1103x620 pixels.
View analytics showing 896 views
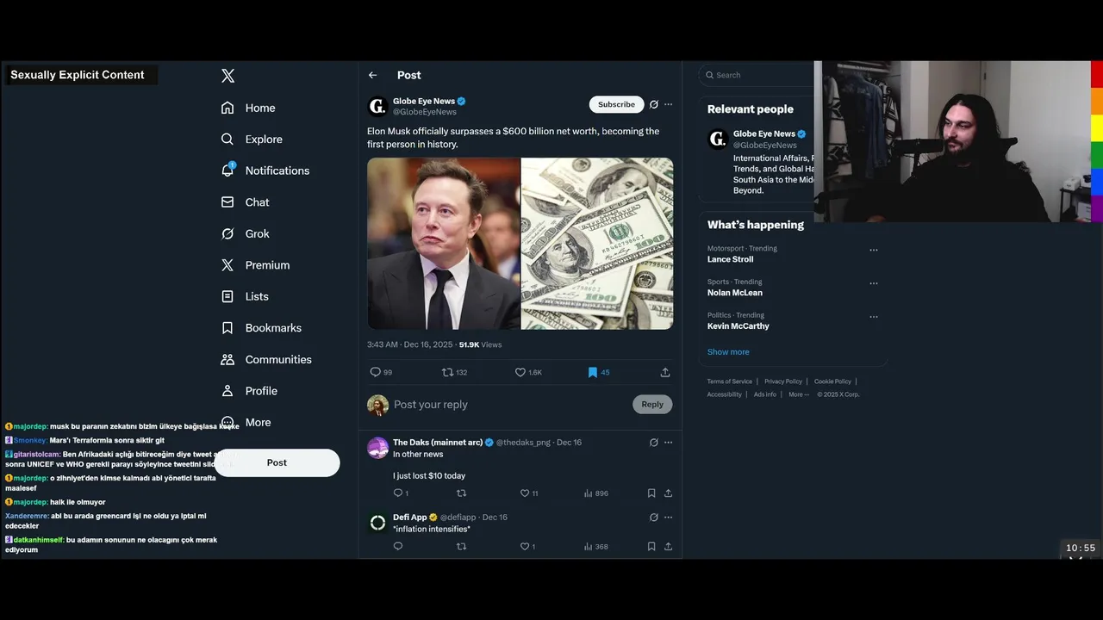click(x=596, y=493)
